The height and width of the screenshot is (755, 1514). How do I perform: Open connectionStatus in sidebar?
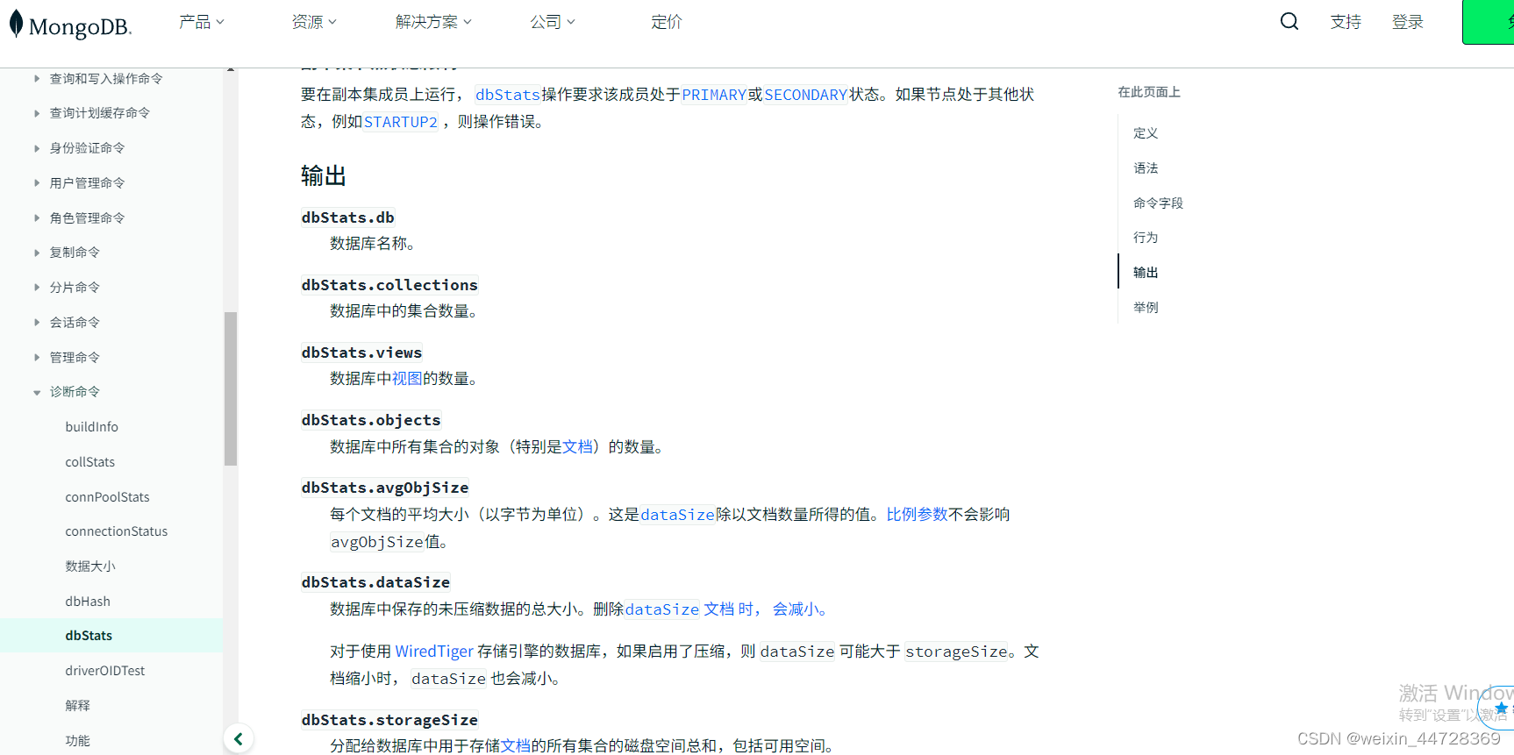(116, 531)
